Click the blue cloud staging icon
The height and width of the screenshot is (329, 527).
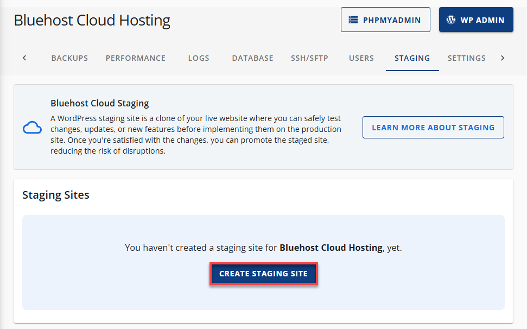[x=32, y=128]
